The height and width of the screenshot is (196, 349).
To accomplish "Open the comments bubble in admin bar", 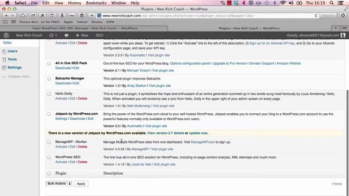I will 67,35.
